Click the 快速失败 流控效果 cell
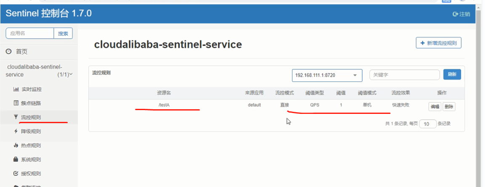Screen dimensions: 497x187 (401, 105)
